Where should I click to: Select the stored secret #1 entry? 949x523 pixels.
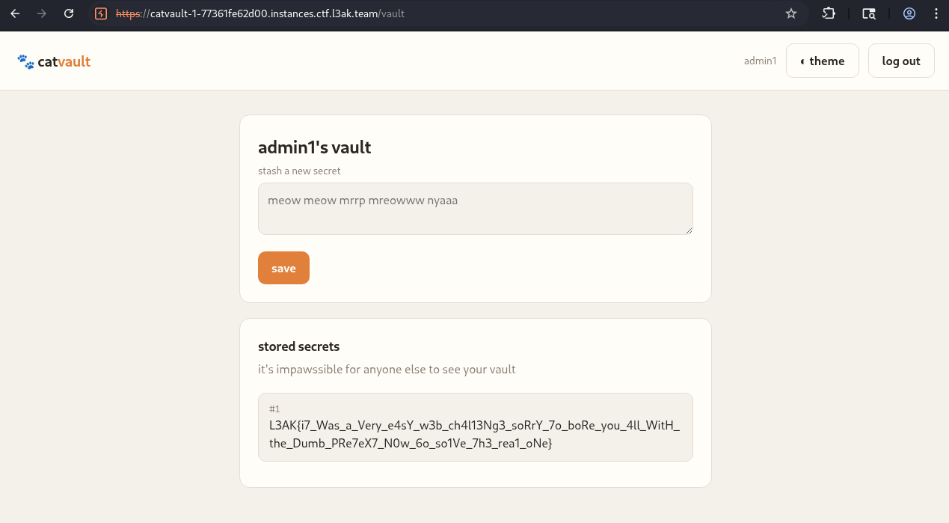[x=475, y=427]
